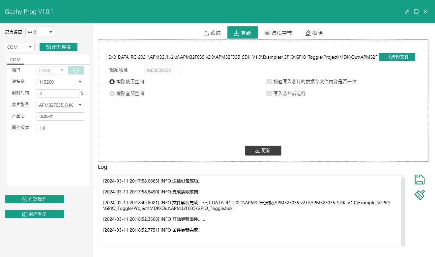Select the 擦除使用空间 radio button
Screen dimensions: 435x257
point(112,82)
